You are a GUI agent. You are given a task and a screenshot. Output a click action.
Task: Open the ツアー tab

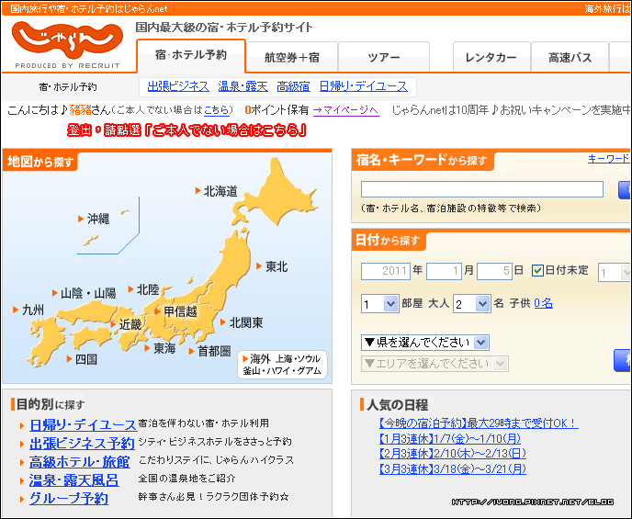click(384, 58)
